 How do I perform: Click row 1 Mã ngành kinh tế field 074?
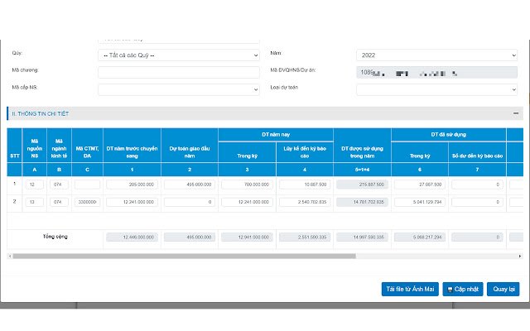tap(59, 185)
